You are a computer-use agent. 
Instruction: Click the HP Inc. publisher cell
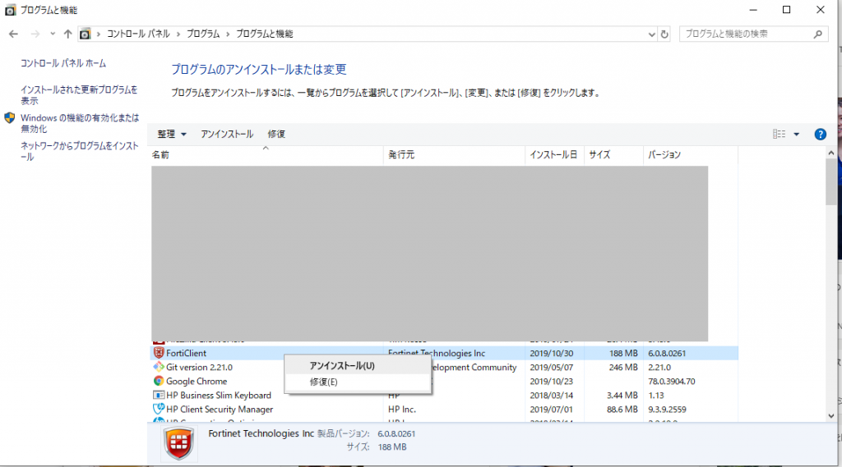(x=401, y=409)
